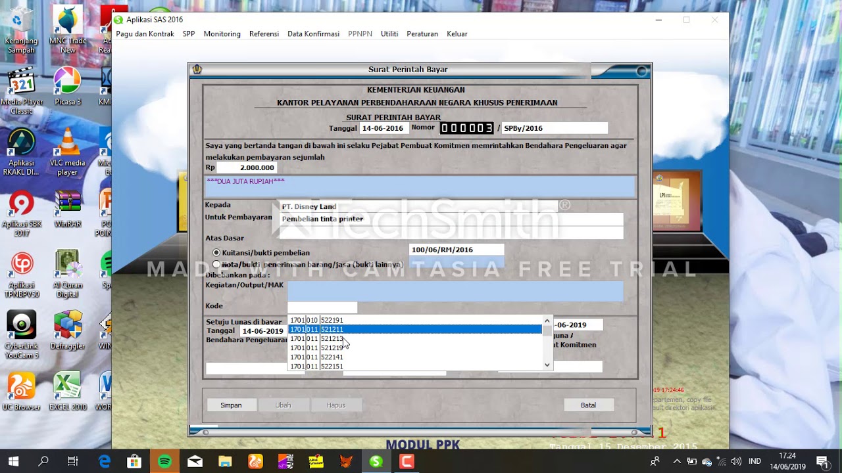Open MNC Trade New desktop icon
The width and height of the screenshot is (842, 473).
(x=68, y=30)
